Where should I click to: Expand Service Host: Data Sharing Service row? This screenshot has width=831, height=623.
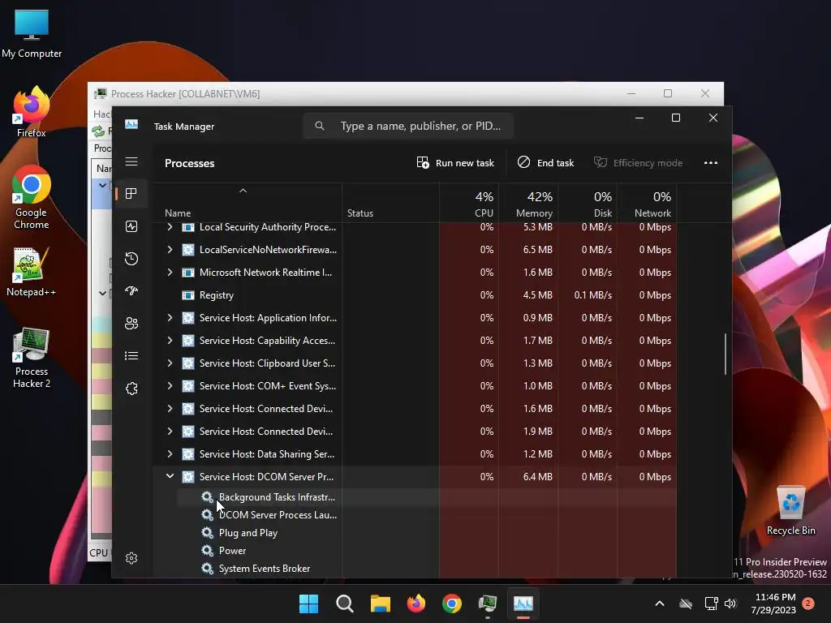[x=170, y=454]
